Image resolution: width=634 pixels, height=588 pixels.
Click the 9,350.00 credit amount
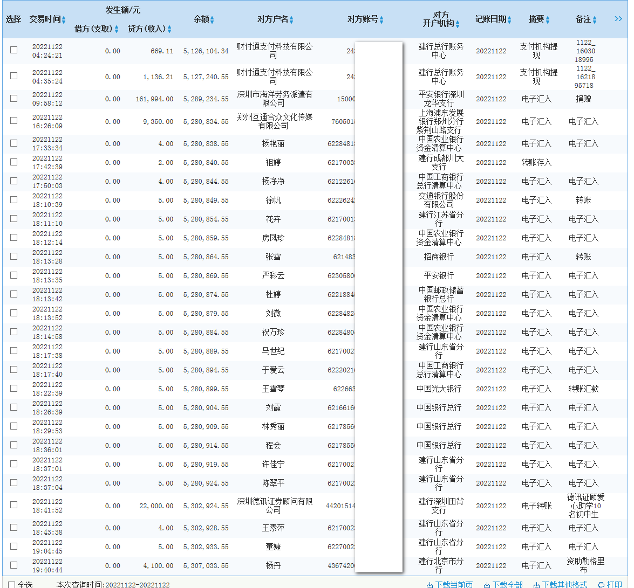coord(158,122)
